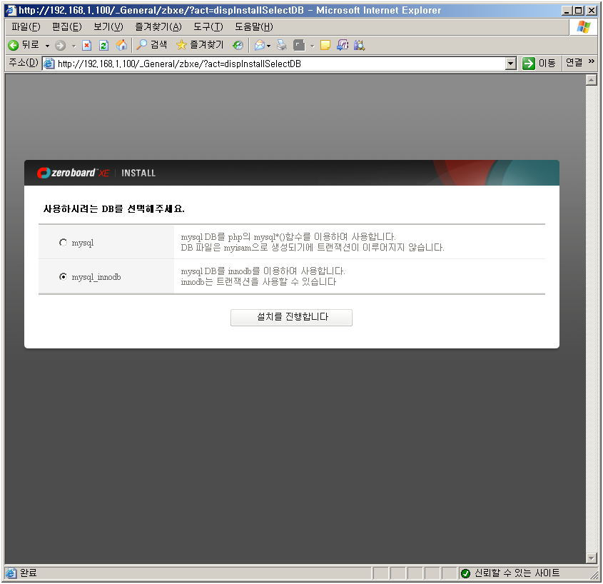Select the mysql radio button
Viewport: 603px width, 584px height.
tap(63, 242)
